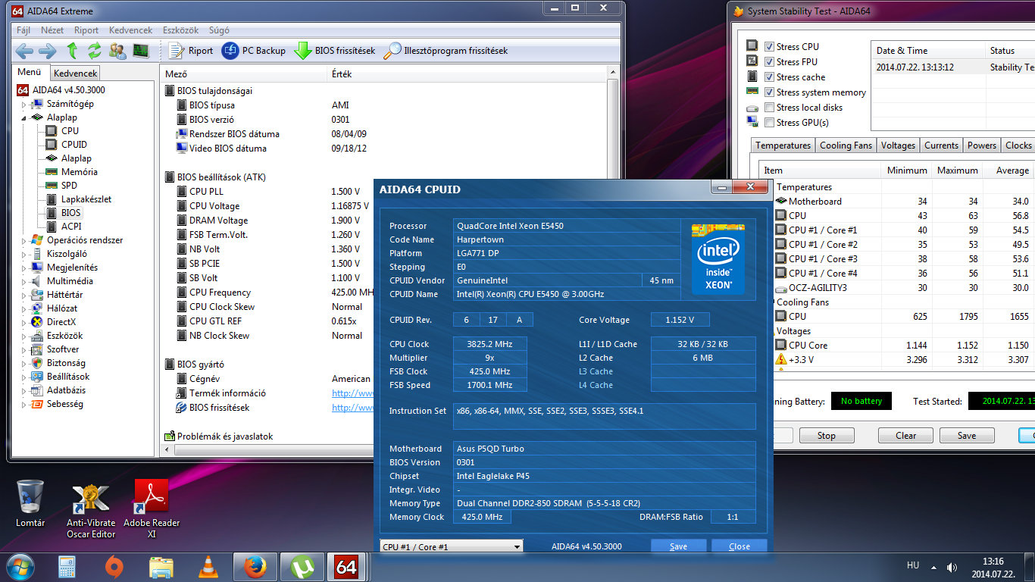Open Firefox taskbar icon
This screenshot has height=582, width=1035.
[x=255, y=567]
